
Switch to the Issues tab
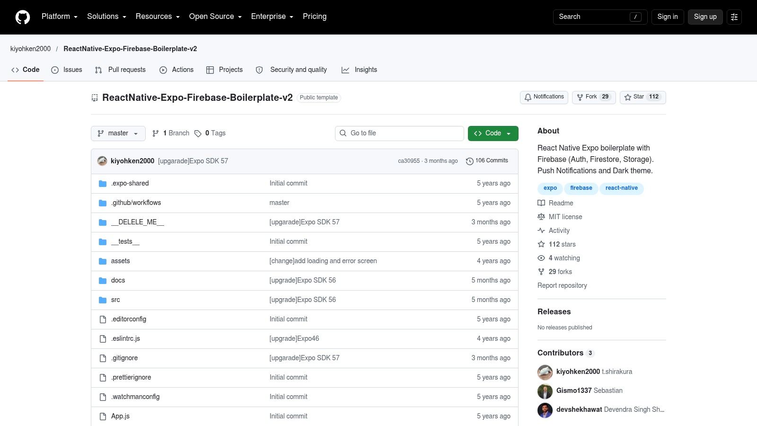[67, 70]
